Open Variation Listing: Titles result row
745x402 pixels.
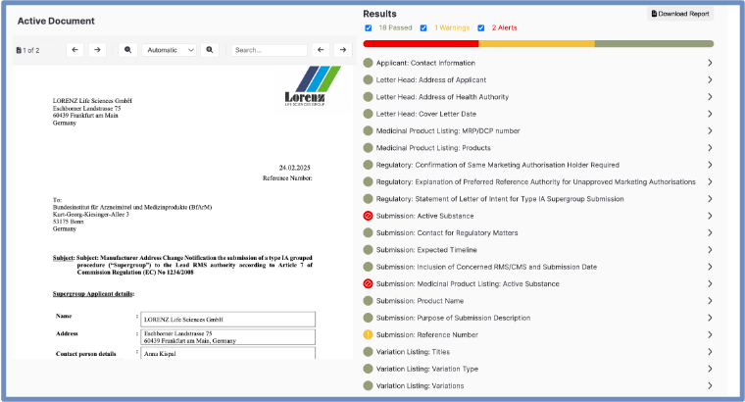point(538,352)
